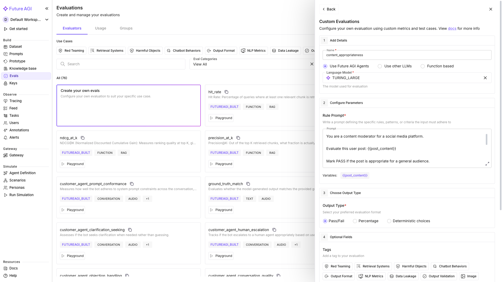502x282 pixels.
Task: Choose the Function based radio option
Action: pos(423,66)
